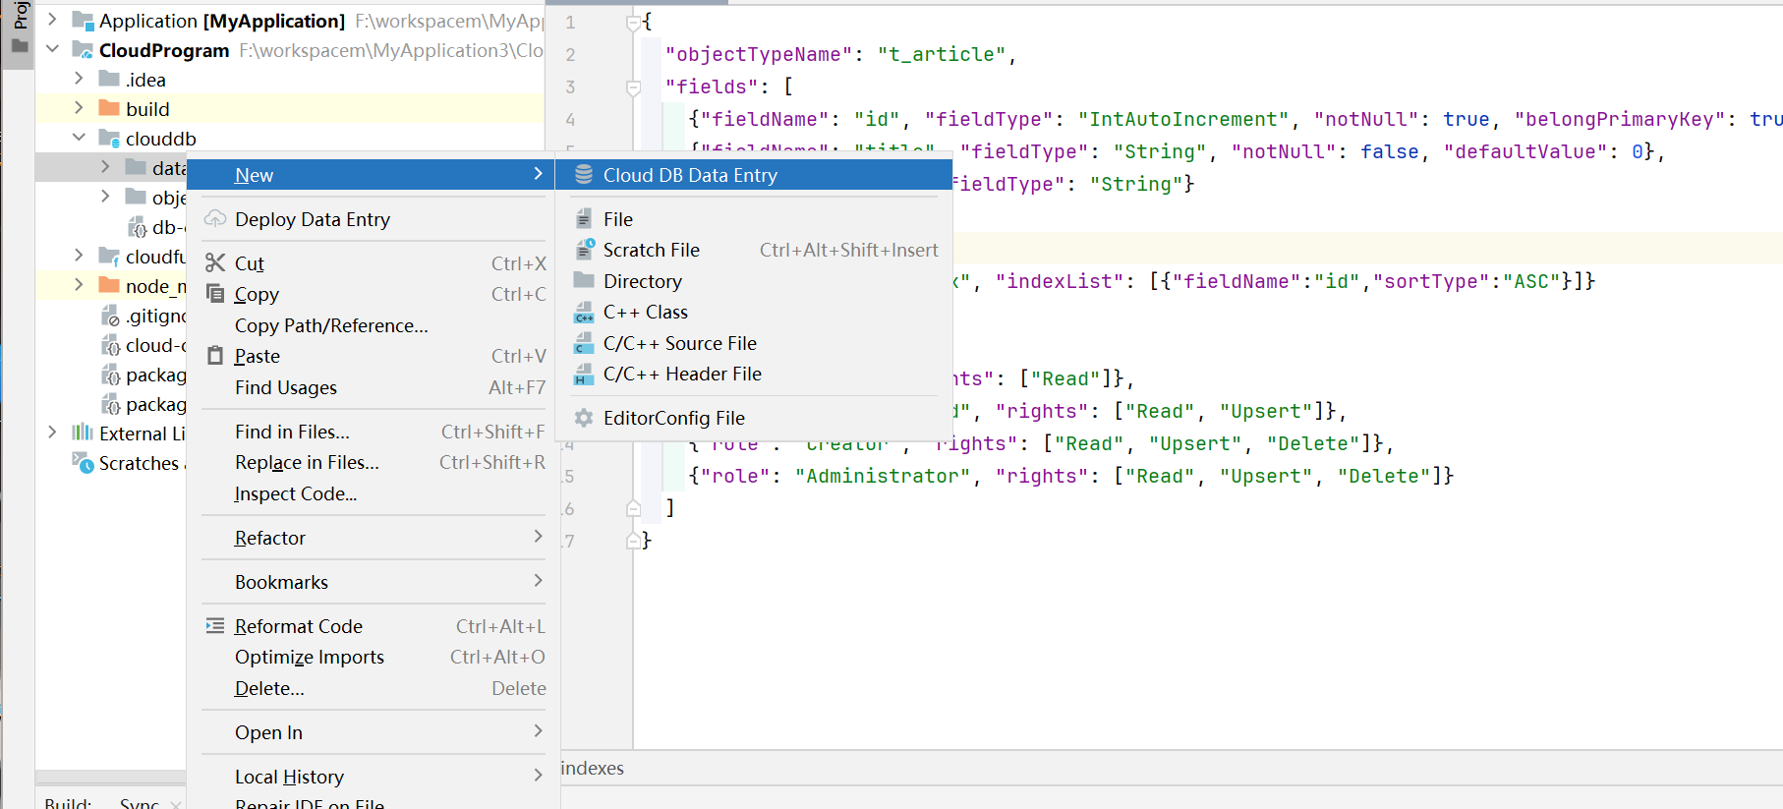This screenshot has height=809, width=1783.
Task: Click the File icon in New submenu
Action: tap(584, 219)
